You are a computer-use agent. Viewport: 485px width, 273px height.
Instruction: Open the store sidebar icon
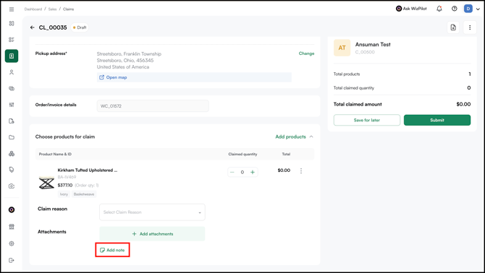[12, 227]
